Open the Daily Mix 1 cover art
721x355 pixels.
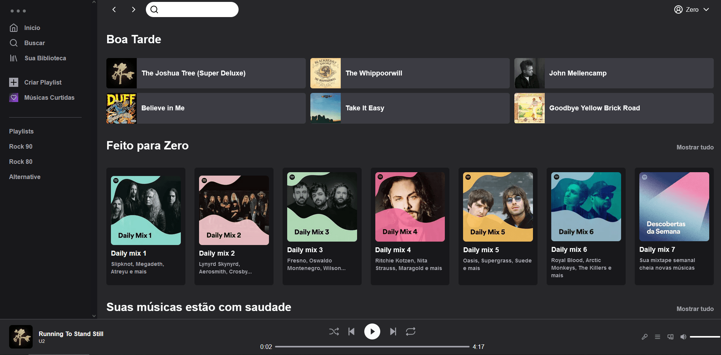click(146, 210)
